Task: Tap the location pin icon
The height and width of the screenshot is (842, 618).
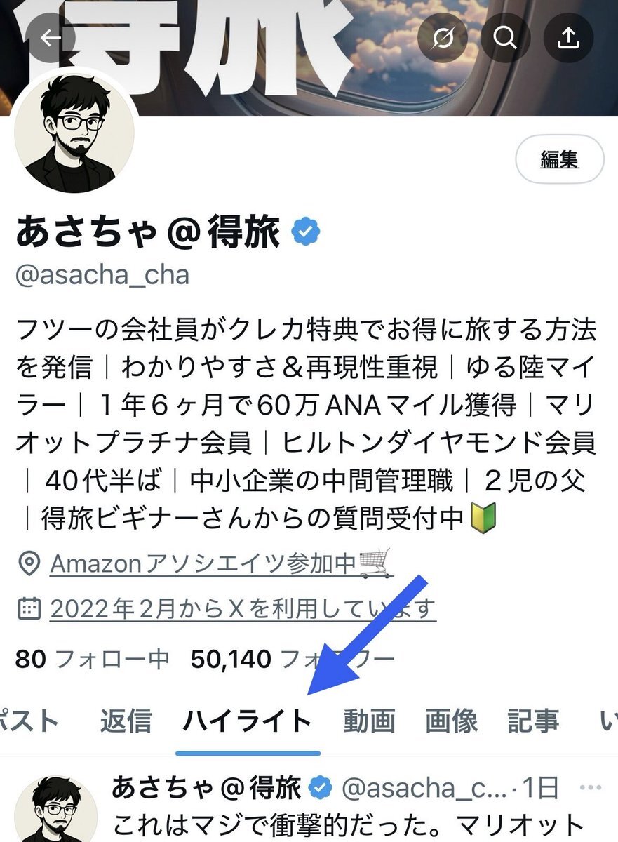Action: tap(29, 564)
